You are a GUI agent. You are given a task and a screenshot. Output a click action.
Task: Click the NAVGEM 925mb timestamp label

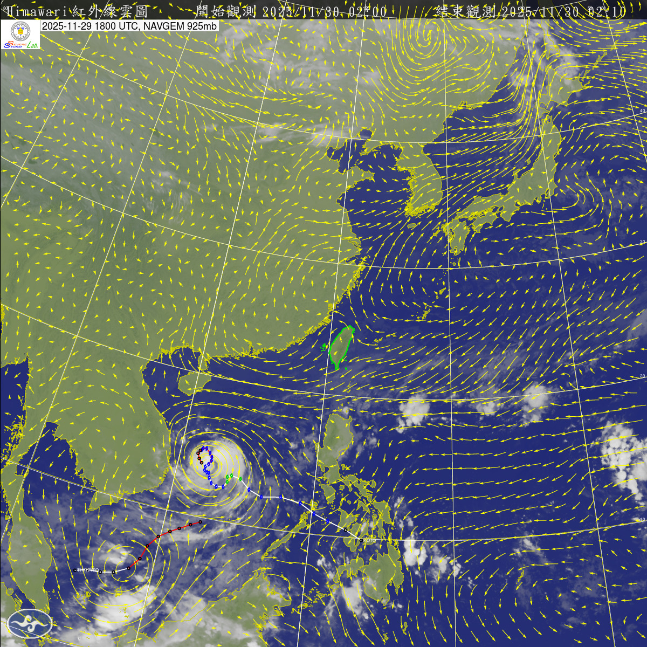click(129, 25)
